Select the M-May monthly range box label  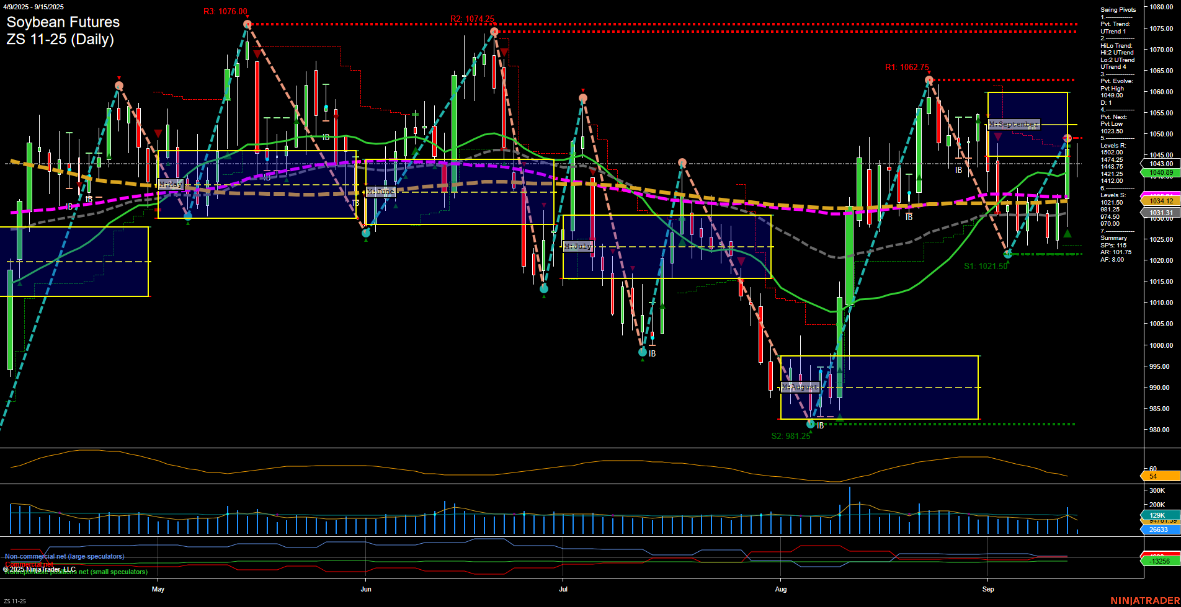point(171,184)
